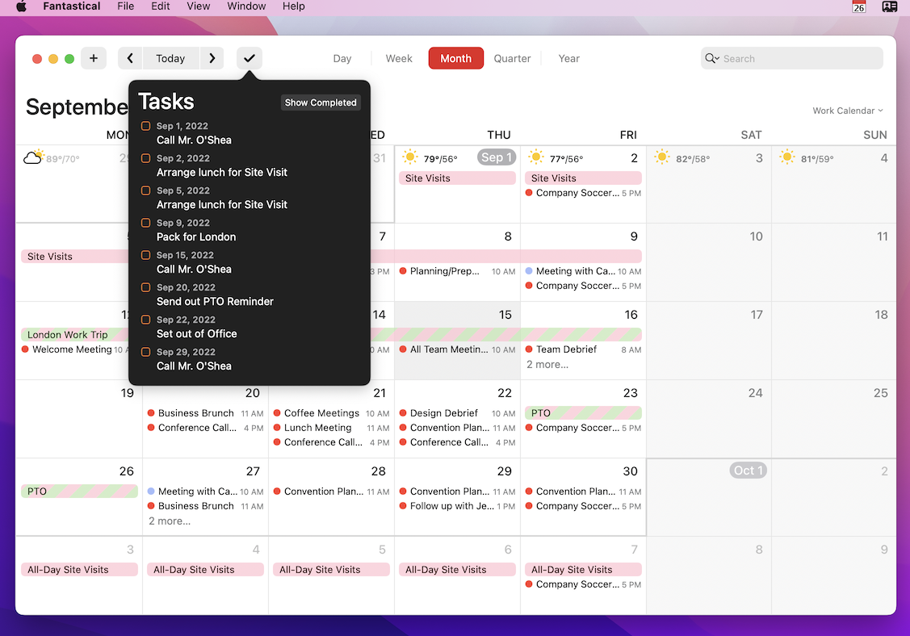
Task: Click the sun weather icon for Sep 3
Action: 661,157
